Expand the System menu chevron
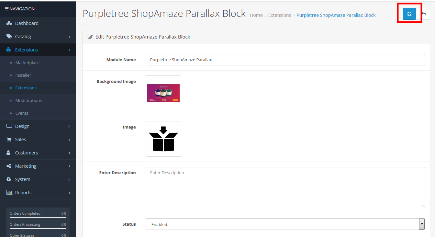Image resolution: width=435 pixels, height=237 pixels. click(x=69, y=179)
